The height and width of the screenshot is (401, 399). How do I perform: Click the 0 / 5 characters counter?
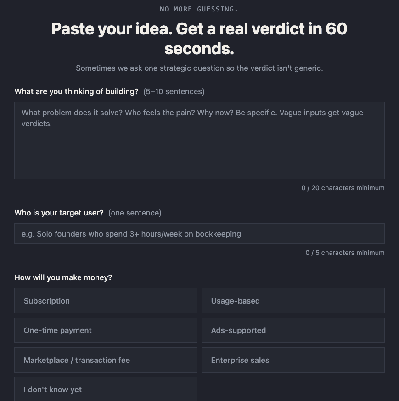tap(344, 253)
